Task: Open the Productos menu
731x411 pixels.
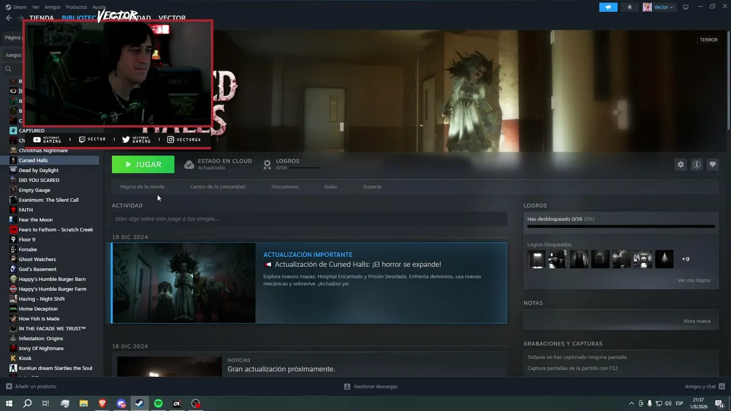Action: tap(77, 7)
